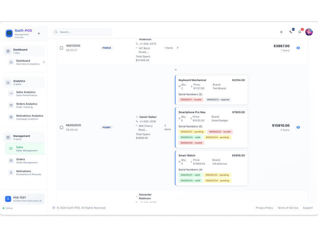Click the phone icon beside +1-555-4275
This screenshot has height=238, width=318.
point(137,44)
